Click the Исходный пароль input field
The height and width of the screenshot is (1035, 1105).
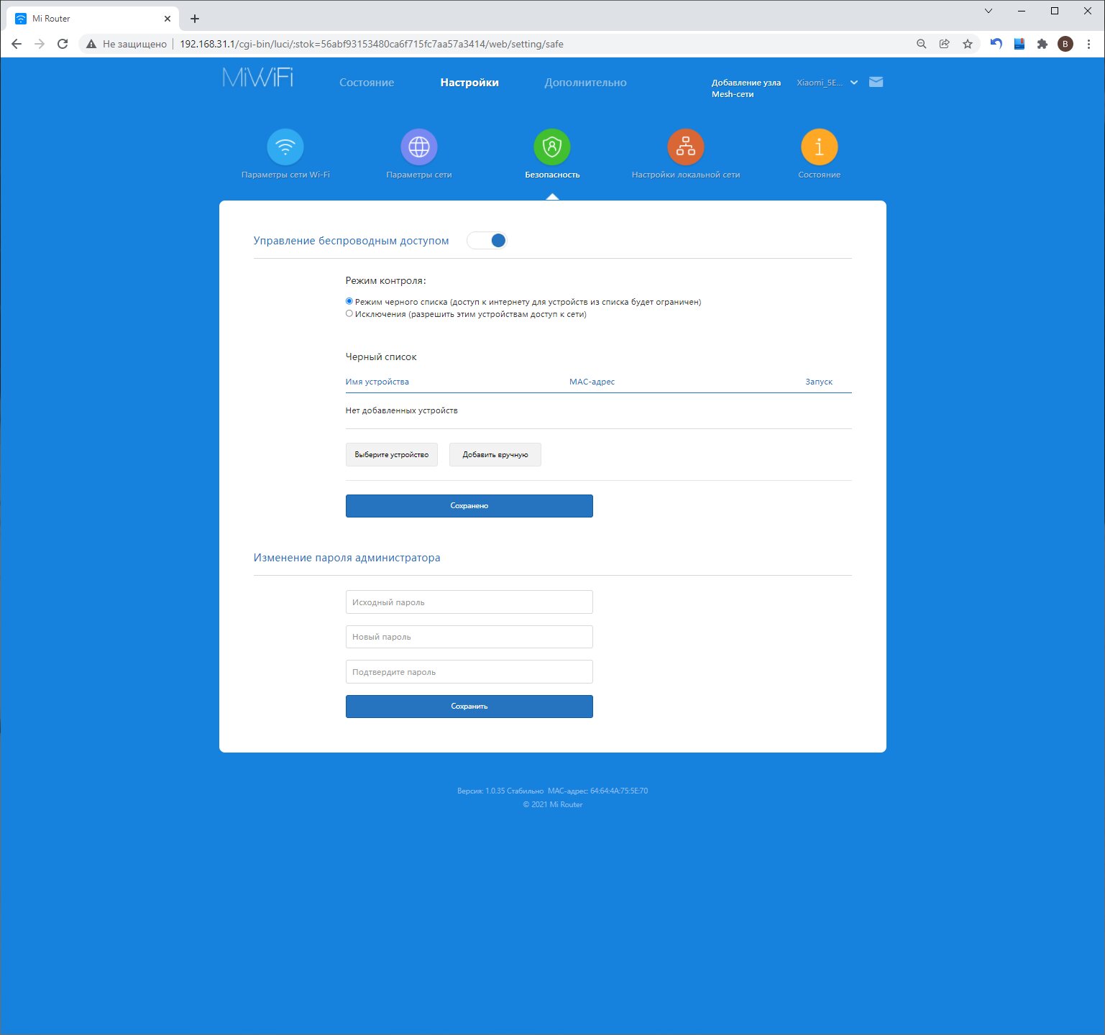pos(469,602)
